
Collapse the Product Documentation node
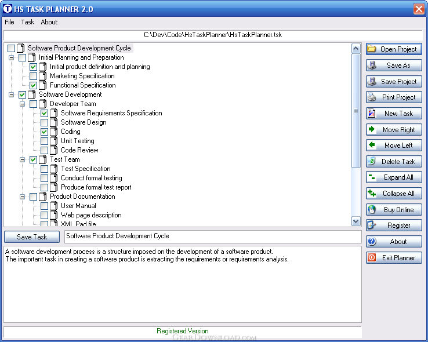[23, 197]
